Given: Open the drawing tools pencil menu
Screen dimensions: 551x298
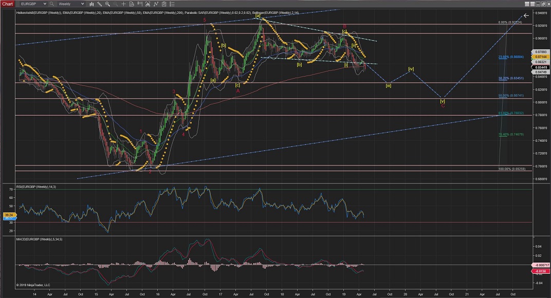Looking at the screenshot, I should pyautogui.click(x=100, y=4).
